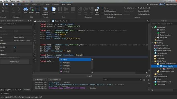Choose 'while' from autocomplete list

tap(75, 60)
